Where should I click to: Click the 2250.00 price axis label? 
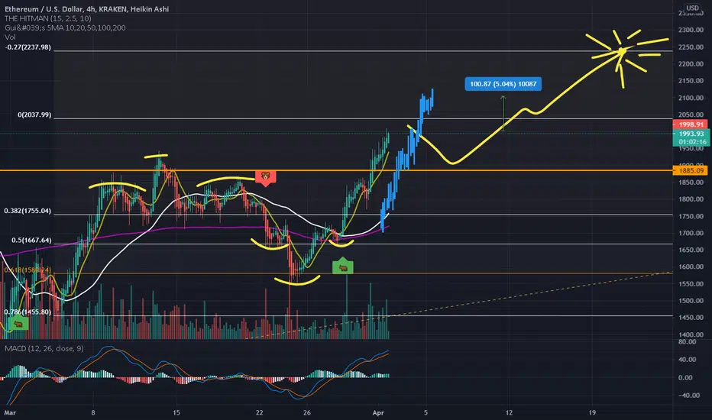pyautogui.click(x=691, y=47)
